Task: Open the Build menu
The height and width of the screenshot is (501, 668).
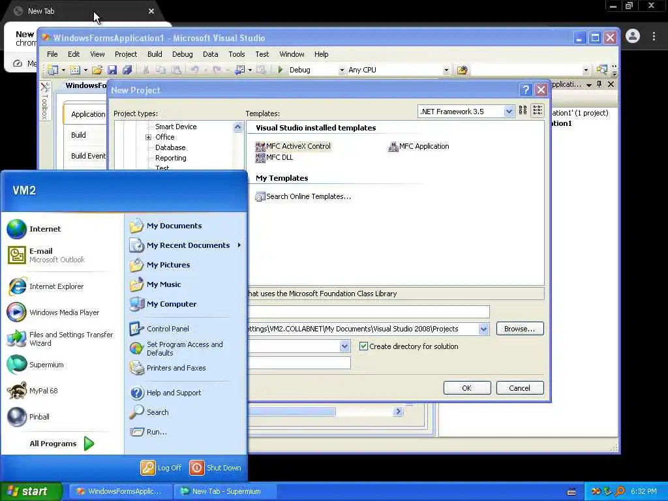Action: [155, 54]
